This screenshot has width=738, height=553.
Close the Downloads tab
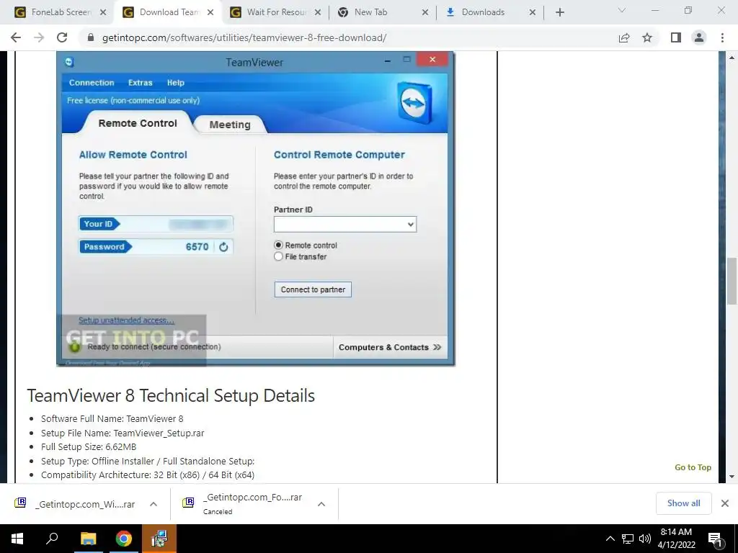(533, 13)
